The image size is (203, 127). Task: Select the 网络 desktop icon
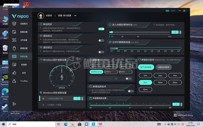tap(5, 35)
